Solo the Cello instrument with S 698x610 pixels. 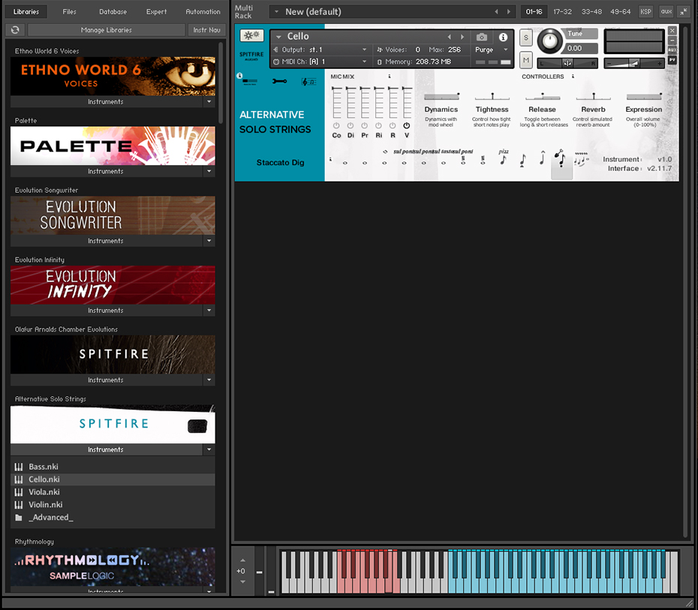pyautogui.click(x=525, y=38)
